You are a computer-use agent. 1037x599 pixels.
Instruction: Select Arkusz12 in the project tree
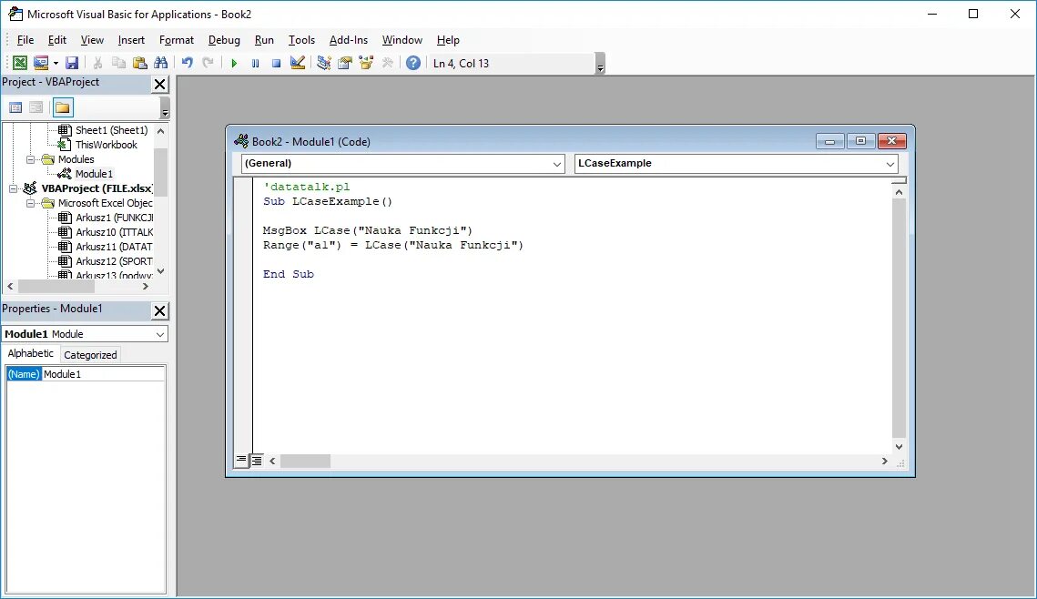click(114, 261)
